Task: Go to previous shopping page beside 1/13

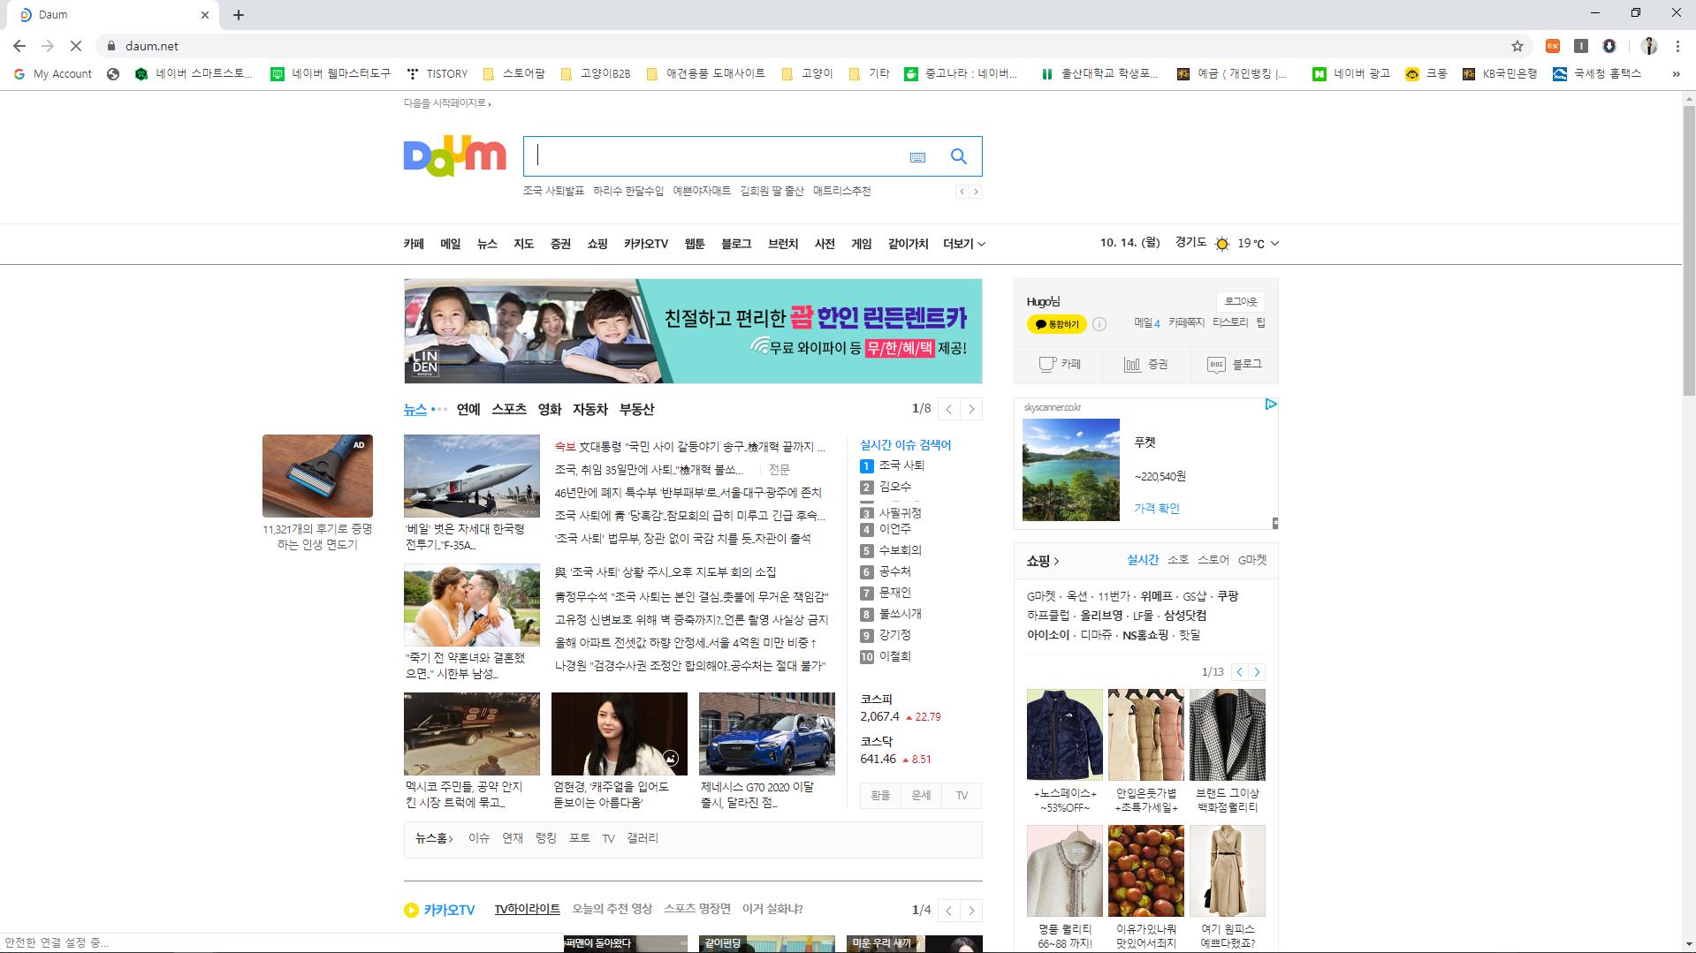Action: (1239, 672)
